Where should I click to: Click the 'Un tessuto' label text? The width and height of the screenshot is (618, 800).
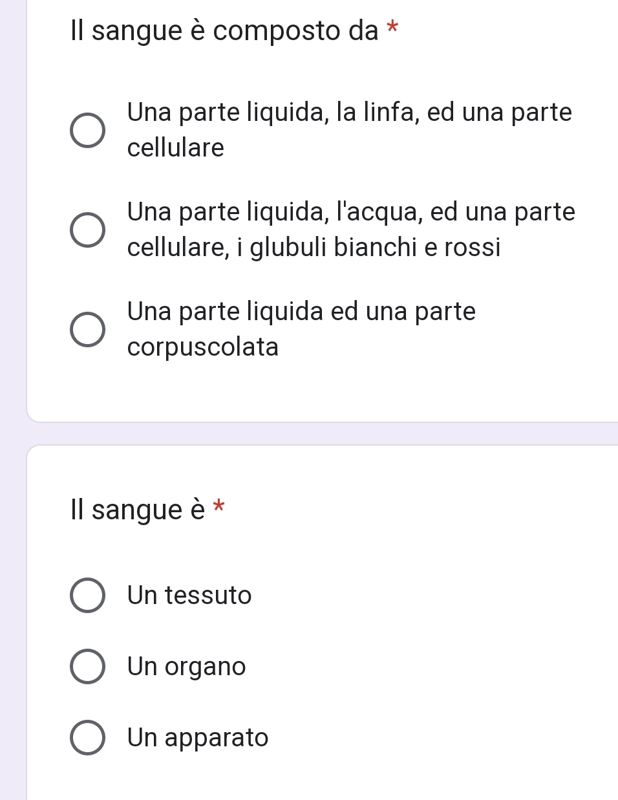point(189,595)
